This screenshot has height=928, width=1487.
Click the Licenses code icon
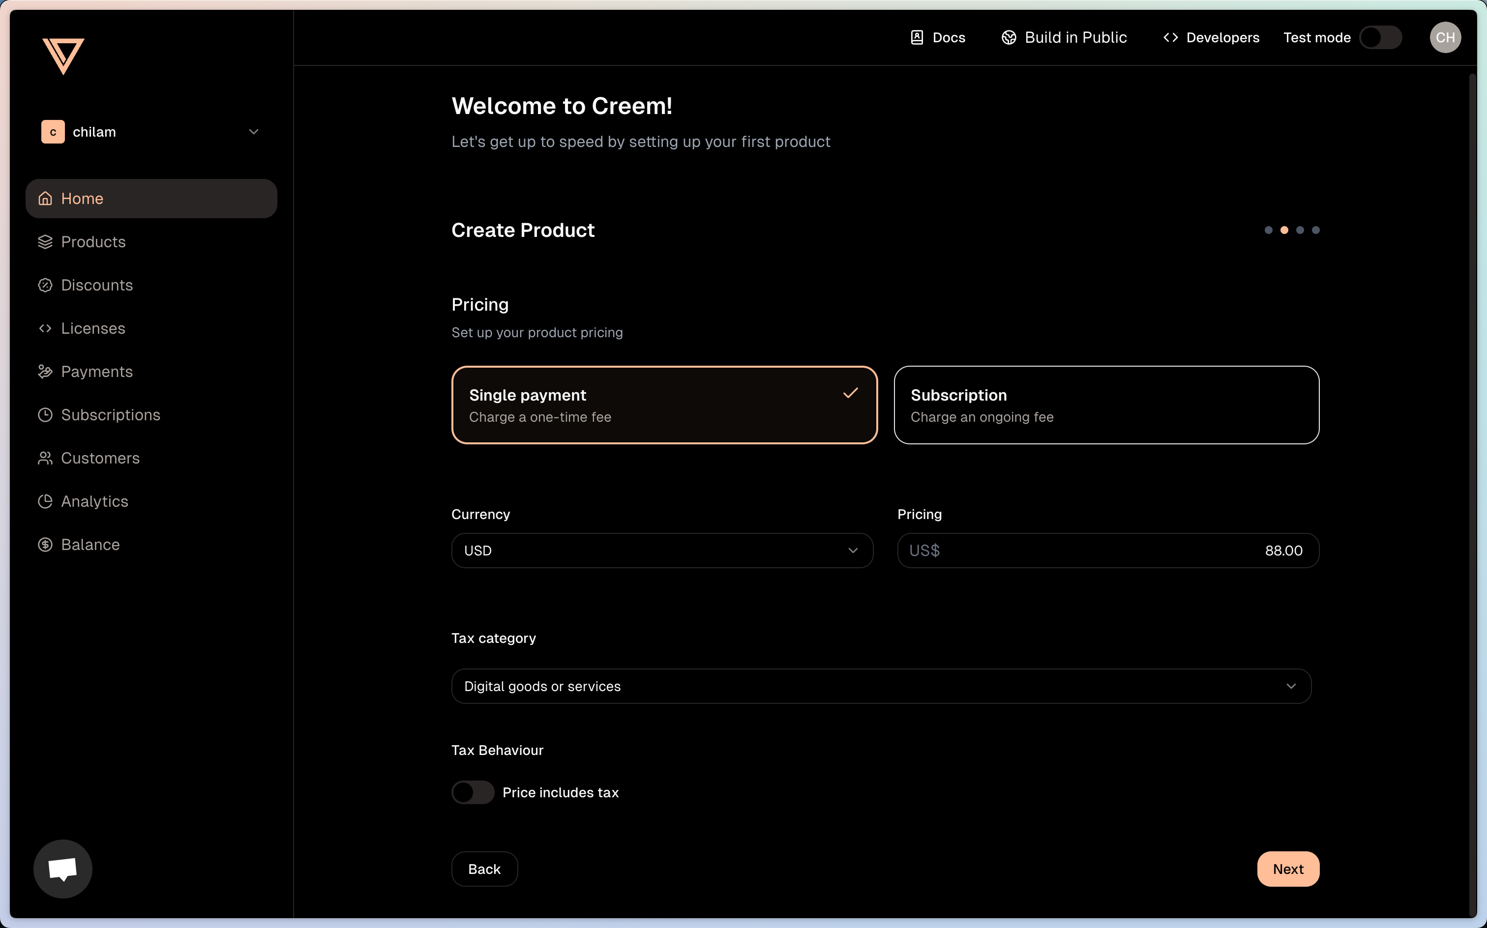[x=45, y=328]
